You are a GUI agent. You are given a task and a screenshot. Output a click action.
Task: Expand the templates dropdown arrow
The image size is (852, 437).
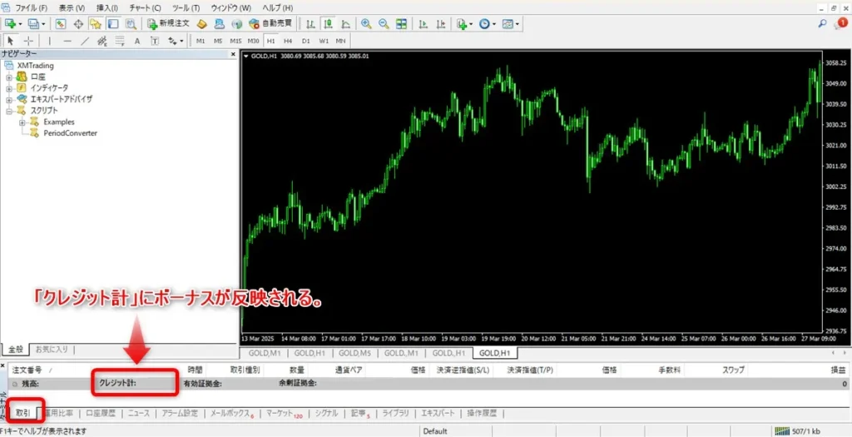518,24
